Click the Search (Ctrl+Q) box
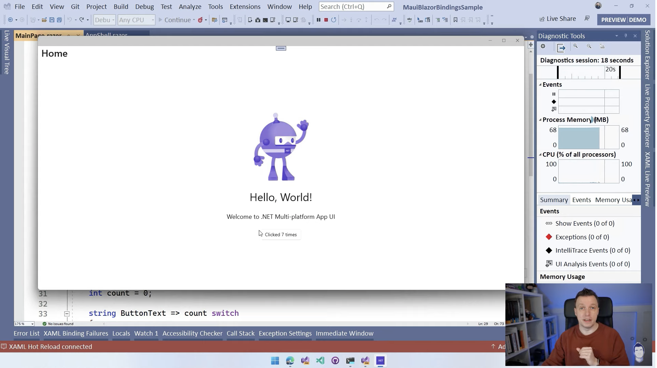 356,6
